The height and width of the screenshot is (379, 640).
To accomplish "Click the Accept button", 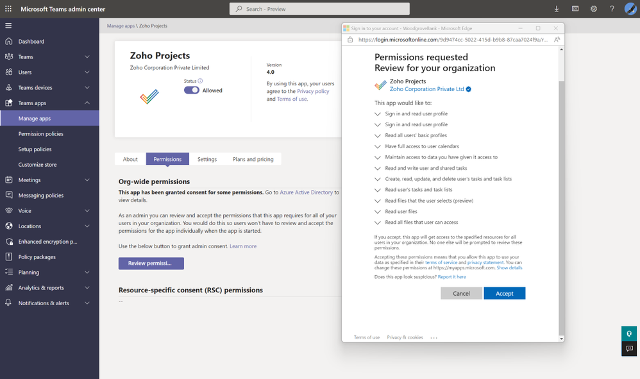I will [505, 293].
